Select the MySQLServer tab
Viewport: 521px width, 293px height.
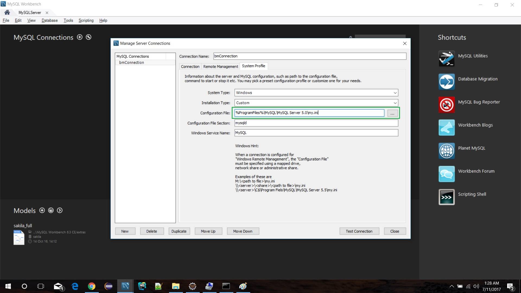click(x=30, y=12)
